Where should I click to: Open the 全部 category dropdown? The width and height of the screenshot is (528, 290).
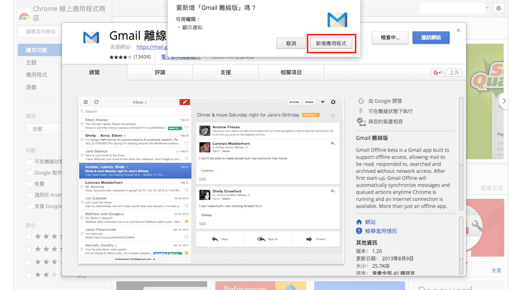(x=42, y=129)
